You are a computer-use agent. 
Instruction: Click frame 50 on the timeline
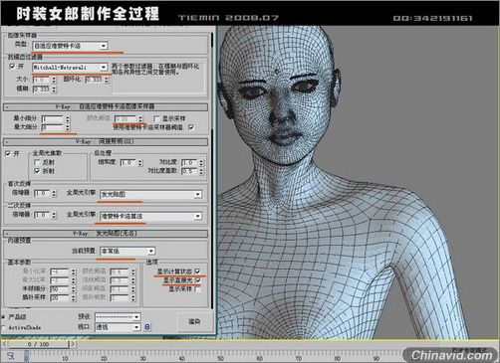(220, 357)
